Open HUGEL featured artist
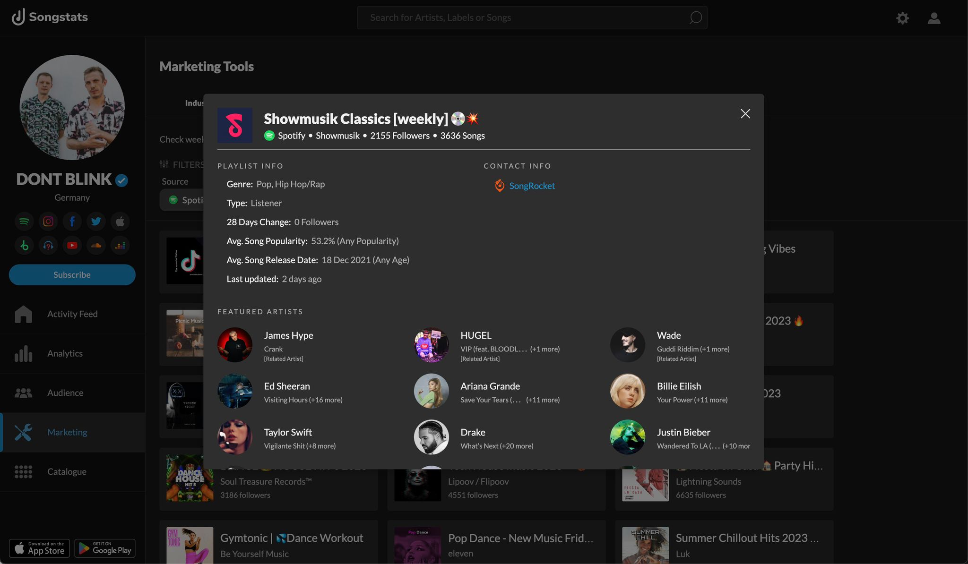 coord(476,335)
